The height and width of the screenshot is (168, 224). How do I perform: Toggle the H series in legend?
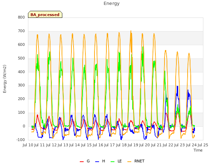pos(100,161)
